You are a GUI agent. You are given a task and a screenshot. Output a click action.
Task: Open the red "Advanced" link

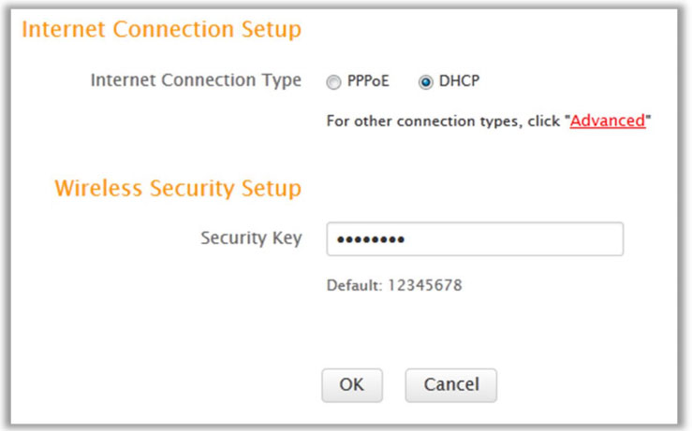click(x=608, y=121)
